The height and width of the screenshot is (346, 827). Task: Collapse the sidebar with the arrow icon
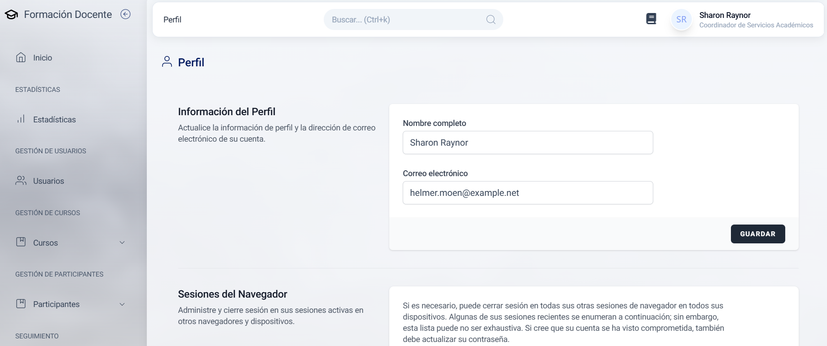coord(126,14)
